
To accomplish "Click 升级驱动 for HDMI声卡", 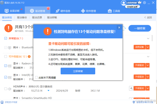I will [x=139, y=88].
